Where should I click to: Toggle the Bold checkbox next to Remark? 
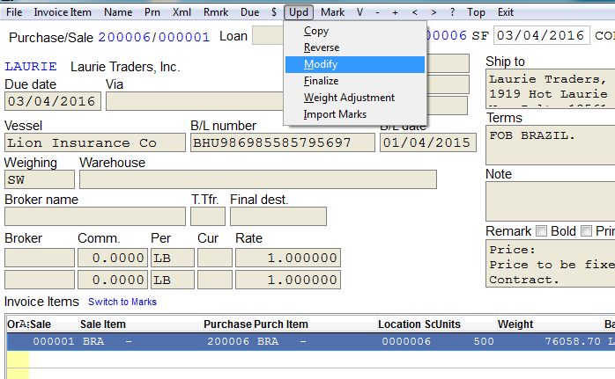[541, 231]
